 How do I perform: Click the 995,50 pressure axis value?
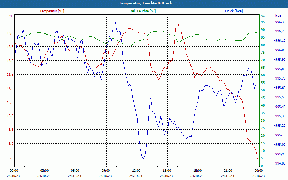pos(280,97)
